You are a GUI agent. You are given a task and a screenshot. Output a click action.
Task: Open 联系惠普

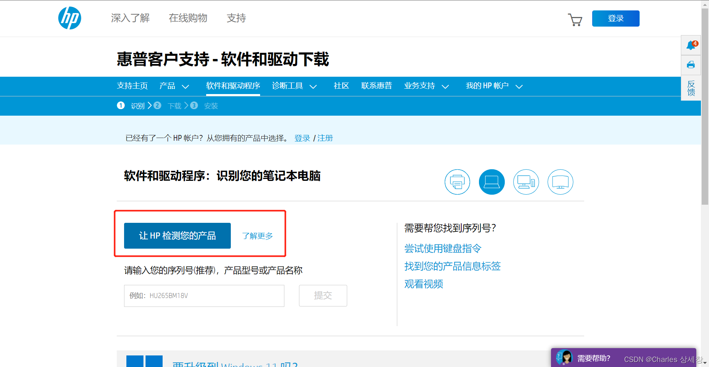[x=376, y=86]
